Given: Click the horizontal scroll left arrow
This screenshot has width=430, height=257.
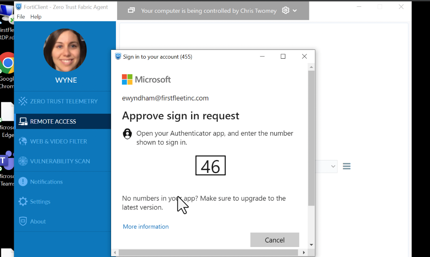Looking at the screenshot, I should pyautogui.click(x=115, y=252).
